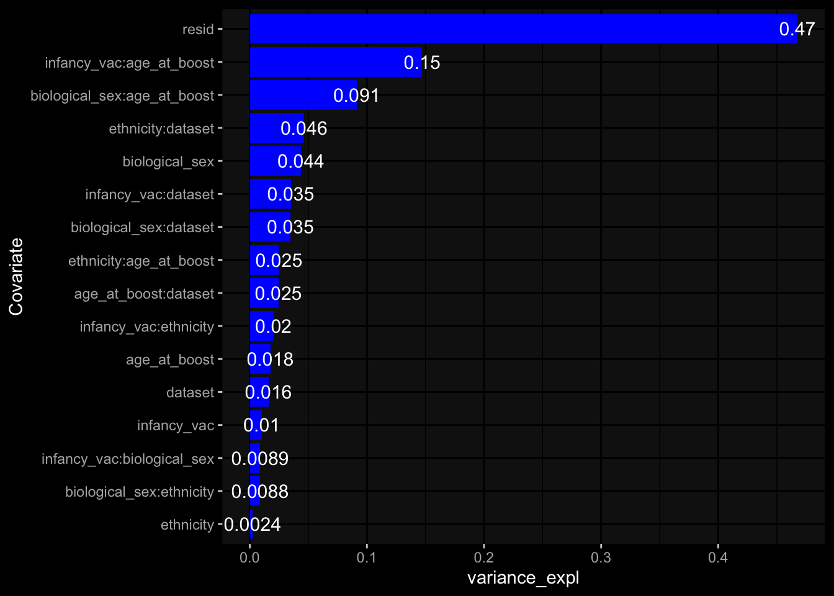Click the 0.01 bar value label
Screen dimensions: 834x596
point(261,425)
